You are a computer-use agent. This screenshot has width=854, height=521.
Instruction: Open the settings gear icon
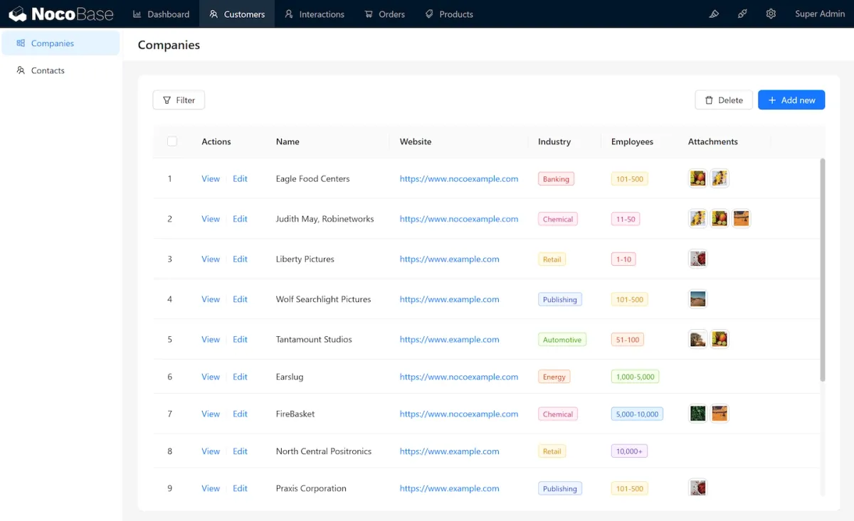coord(771,14)
